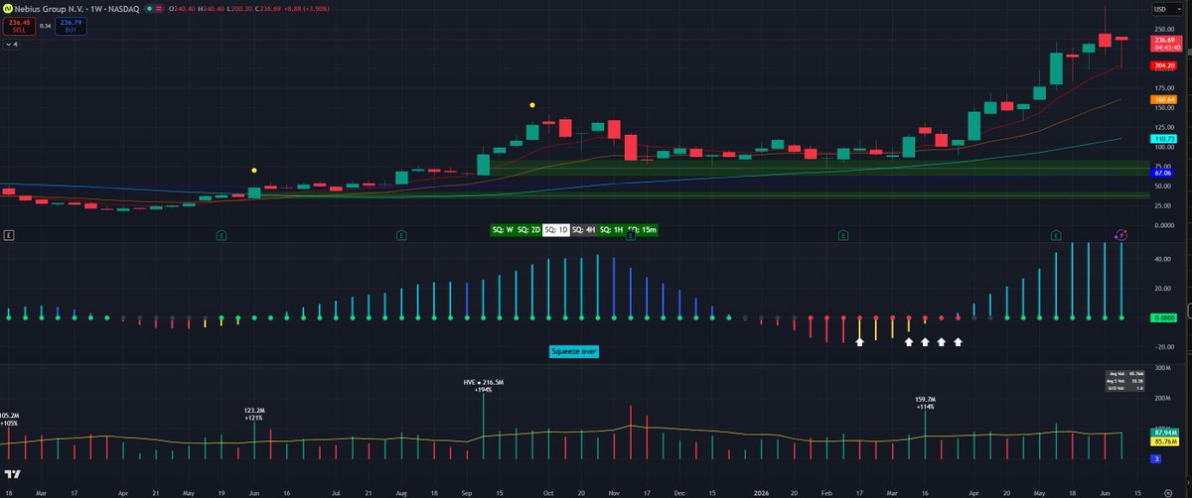Screen dimensions: 1192x498
Task: Click the Nebius Group N.V. symbol title
Action: pyautogui.click(x=49, y=9)
